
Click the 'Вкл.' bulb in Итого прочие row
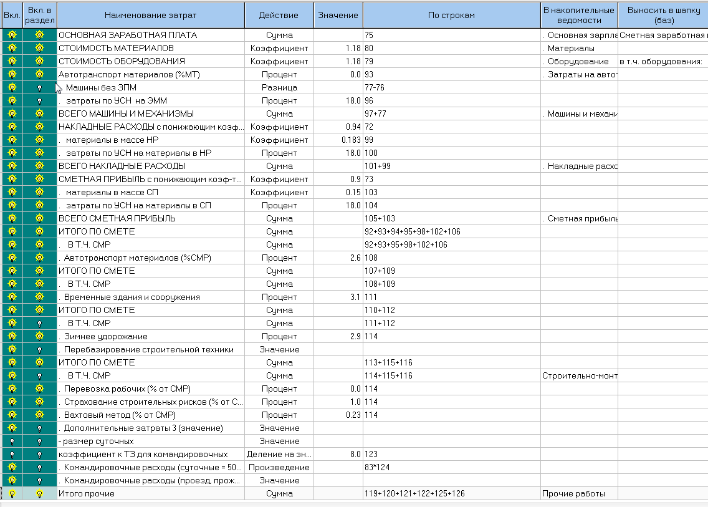click(11, 494)
